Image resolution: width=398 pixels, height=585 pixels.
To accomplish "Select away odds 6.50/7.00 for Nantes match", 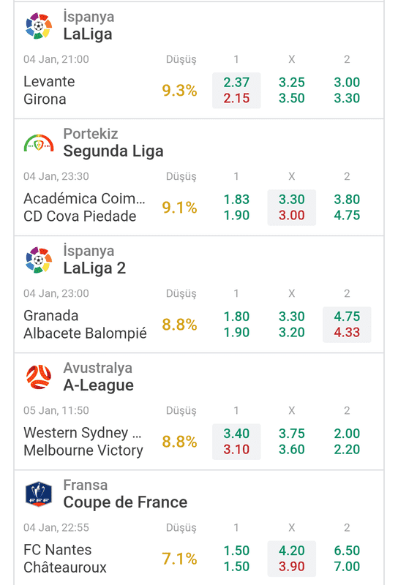I will (347, 559).
